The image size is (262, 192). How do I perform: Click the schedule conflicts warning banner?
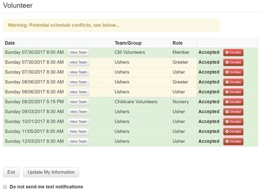coord(111,25)
